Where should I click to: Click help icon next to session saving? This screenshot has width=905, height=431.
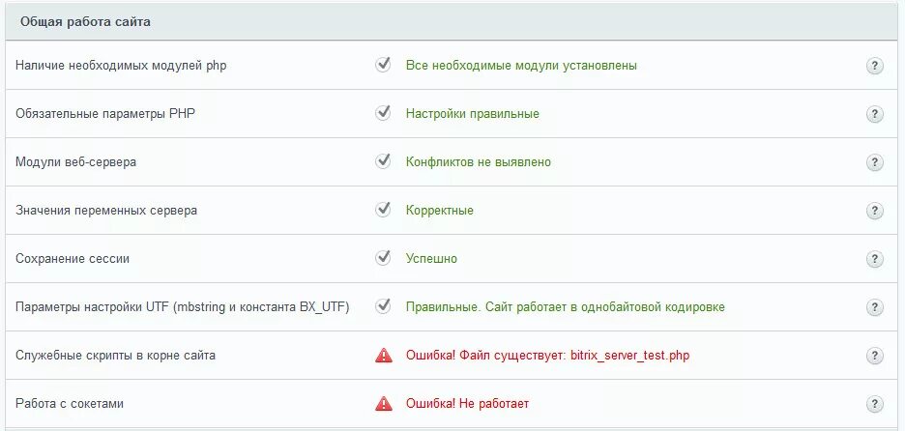coord(874,259)
